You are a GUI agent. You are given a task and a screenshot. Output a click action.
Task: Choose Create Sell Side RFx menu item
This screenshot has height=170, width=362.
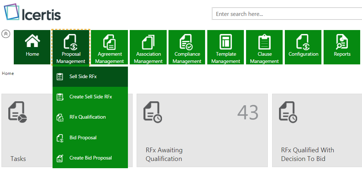pos(90,97)
